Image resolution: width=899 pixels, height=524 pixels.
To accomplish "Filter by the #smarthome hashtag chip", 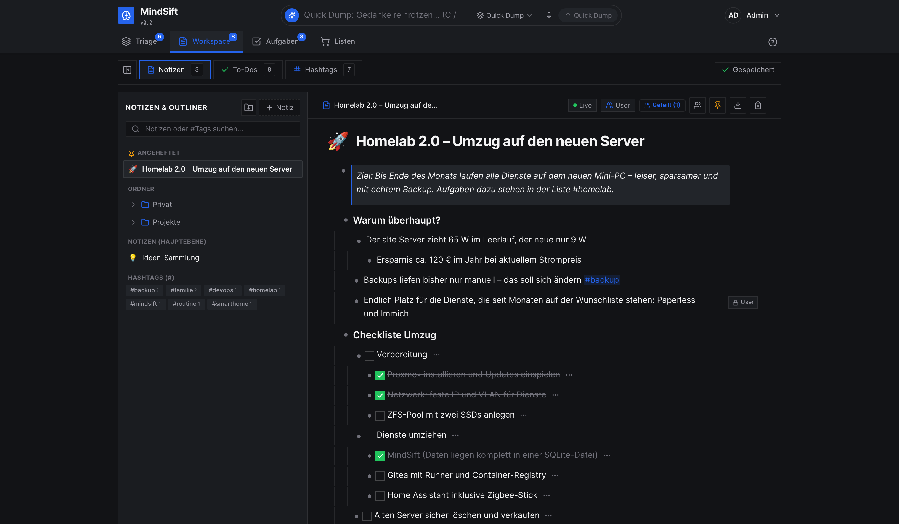I will coord(232,304).
